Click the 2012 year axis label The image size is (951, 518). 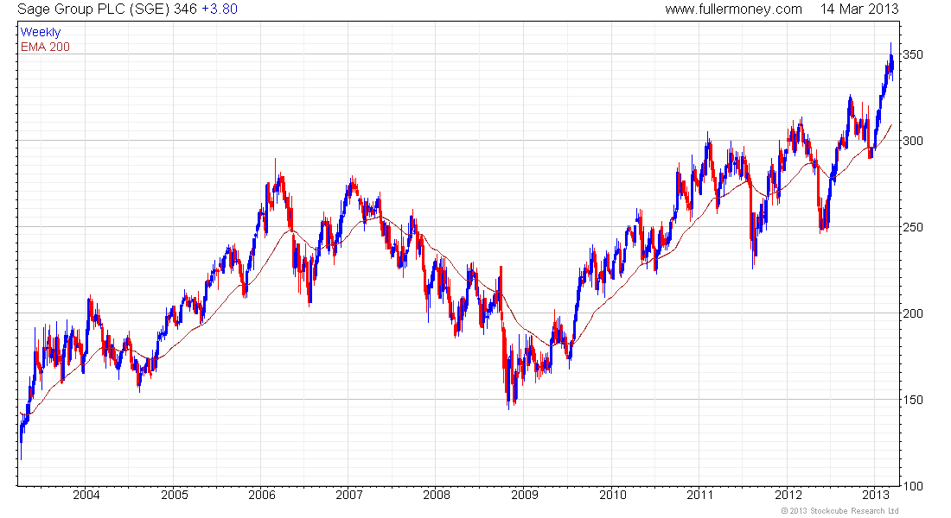click(x=788, y=495)
